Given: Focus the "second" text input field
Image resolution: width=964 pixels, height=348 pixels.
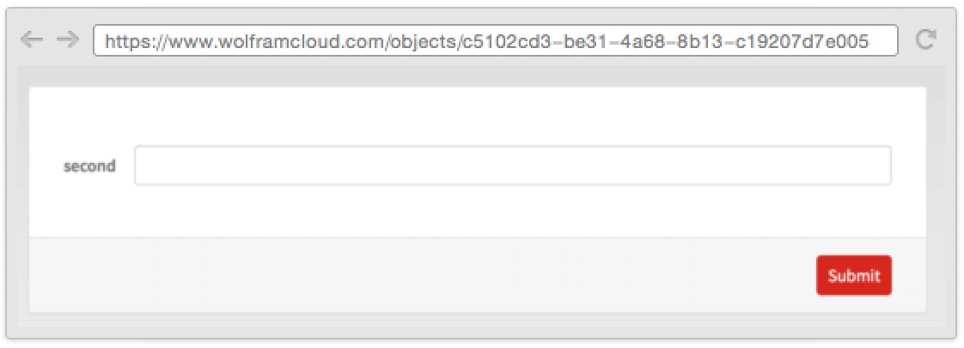Looking at the screenshot, I should 513,165.
